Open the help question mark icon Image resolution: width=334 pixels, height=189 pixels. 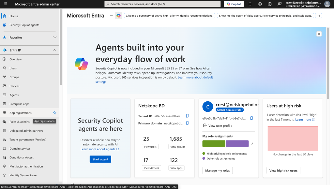click(x=270, y=4)
